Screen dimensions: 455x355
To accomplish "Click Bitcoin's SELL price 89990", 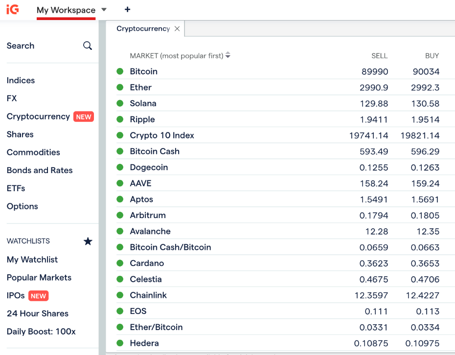I will click(376, 71).
